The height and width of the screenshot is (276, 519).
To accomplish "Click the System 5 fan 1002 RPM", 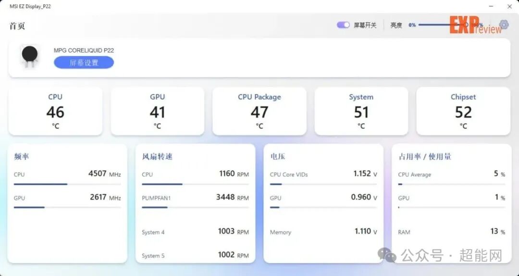I will pyautogui.click(x=234, y=255).
